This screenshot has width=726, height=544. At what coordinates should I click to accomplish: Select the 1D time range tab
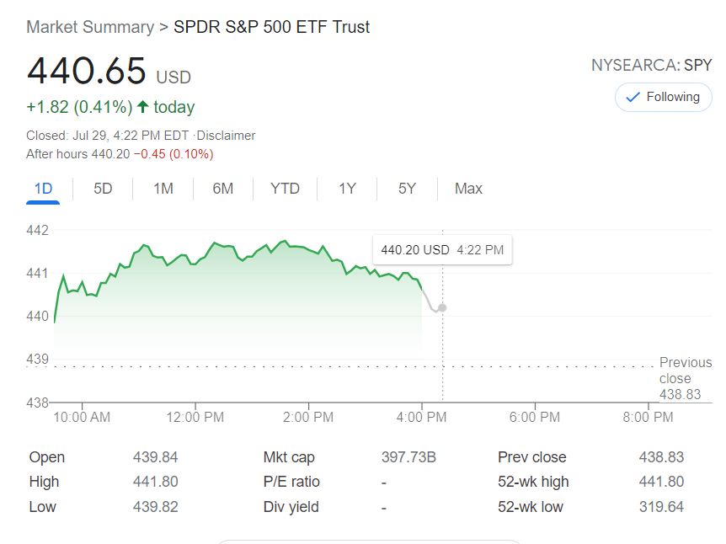[43, 189]
